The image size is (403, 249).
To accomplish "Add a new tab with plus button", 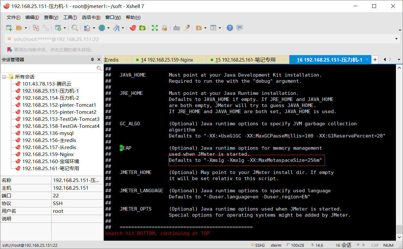I will [375, 60].
